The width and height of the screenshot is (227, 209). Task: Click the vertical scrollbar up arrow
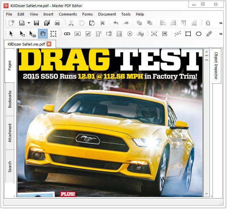[x=206, y=52]
